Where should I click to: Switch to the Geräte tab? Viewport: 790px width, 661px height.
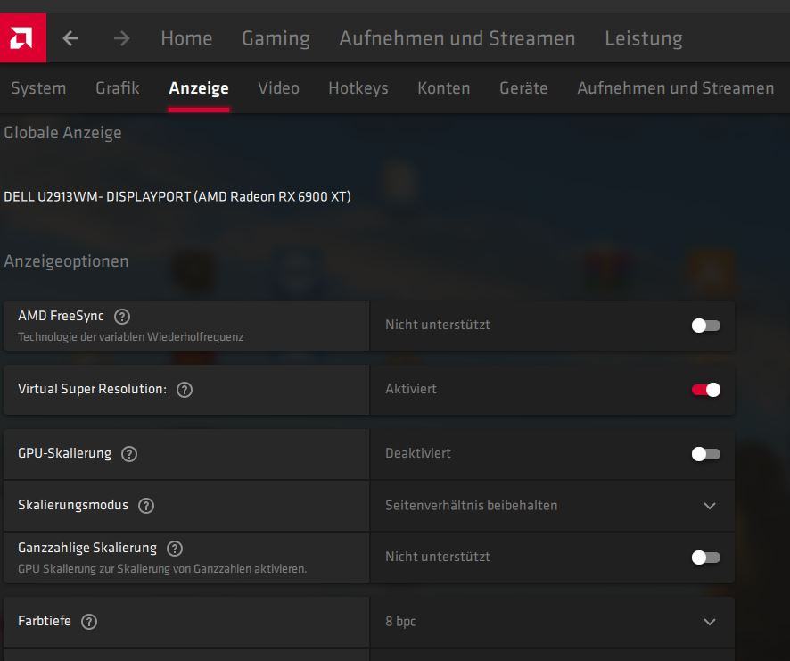click(523, 88)
